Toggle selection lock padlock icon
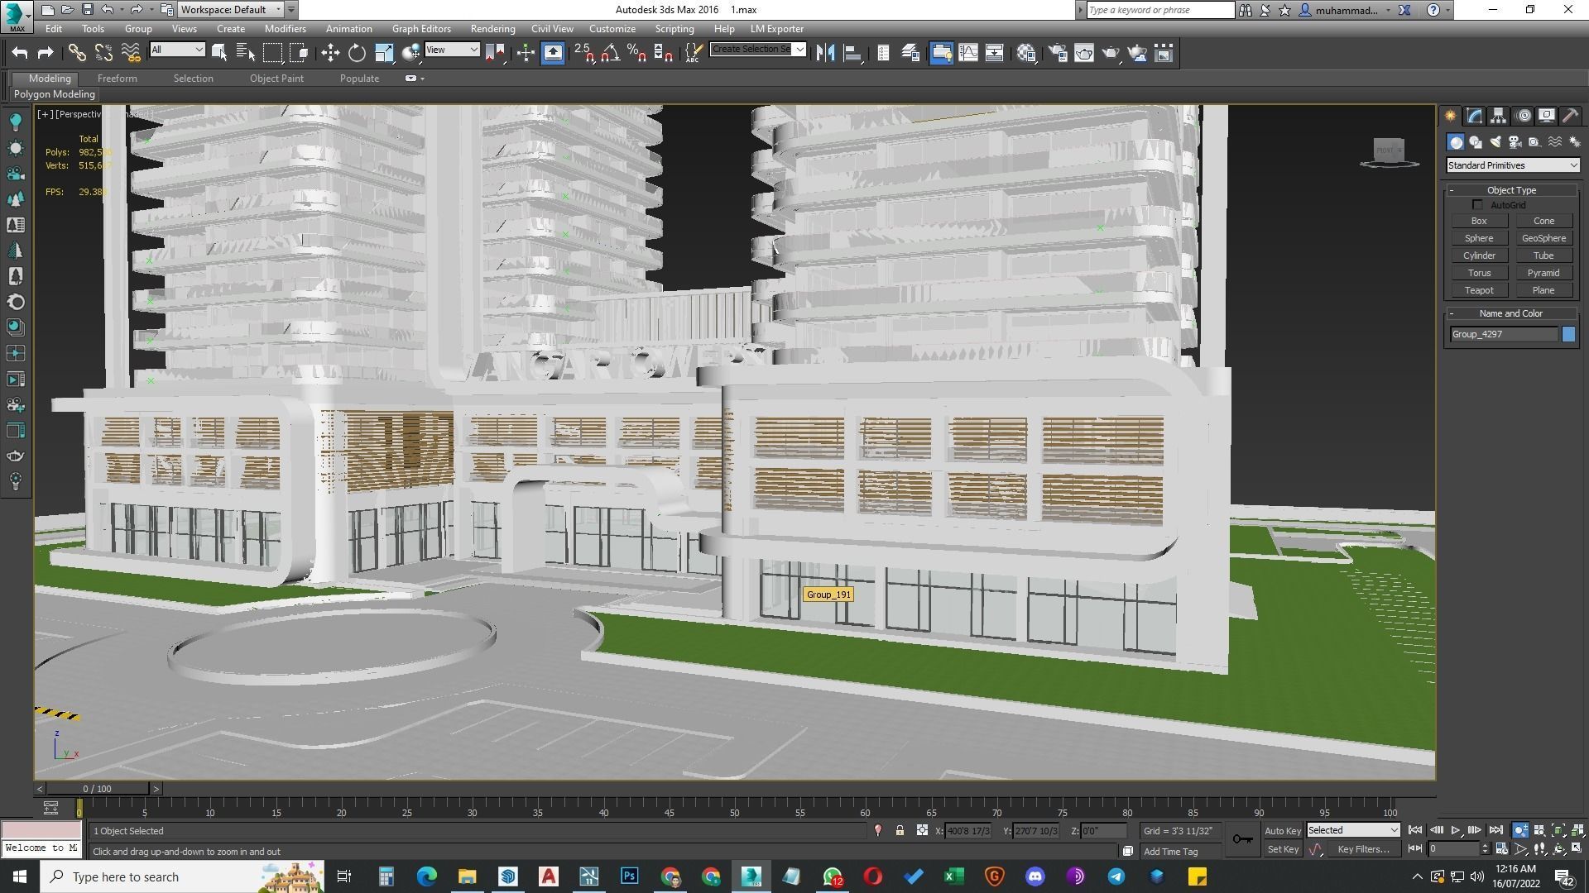The height and width of the screenshot is (893, 1589). coord(900,830)
